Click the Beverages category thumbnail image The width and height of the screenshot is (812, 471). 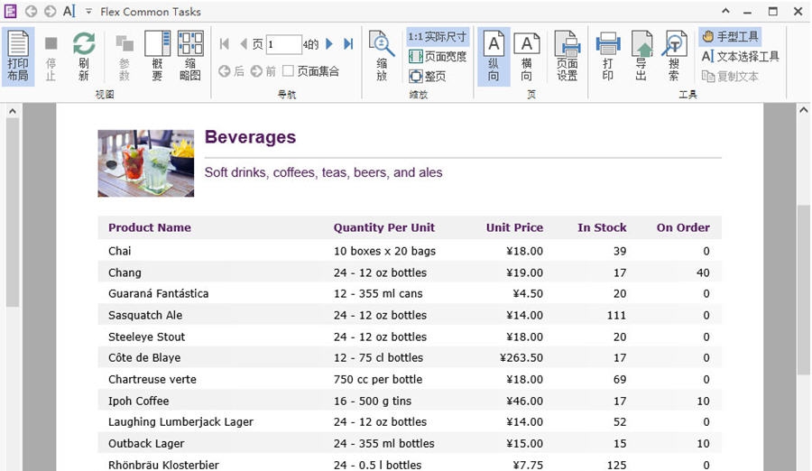[x=146, y=163]
